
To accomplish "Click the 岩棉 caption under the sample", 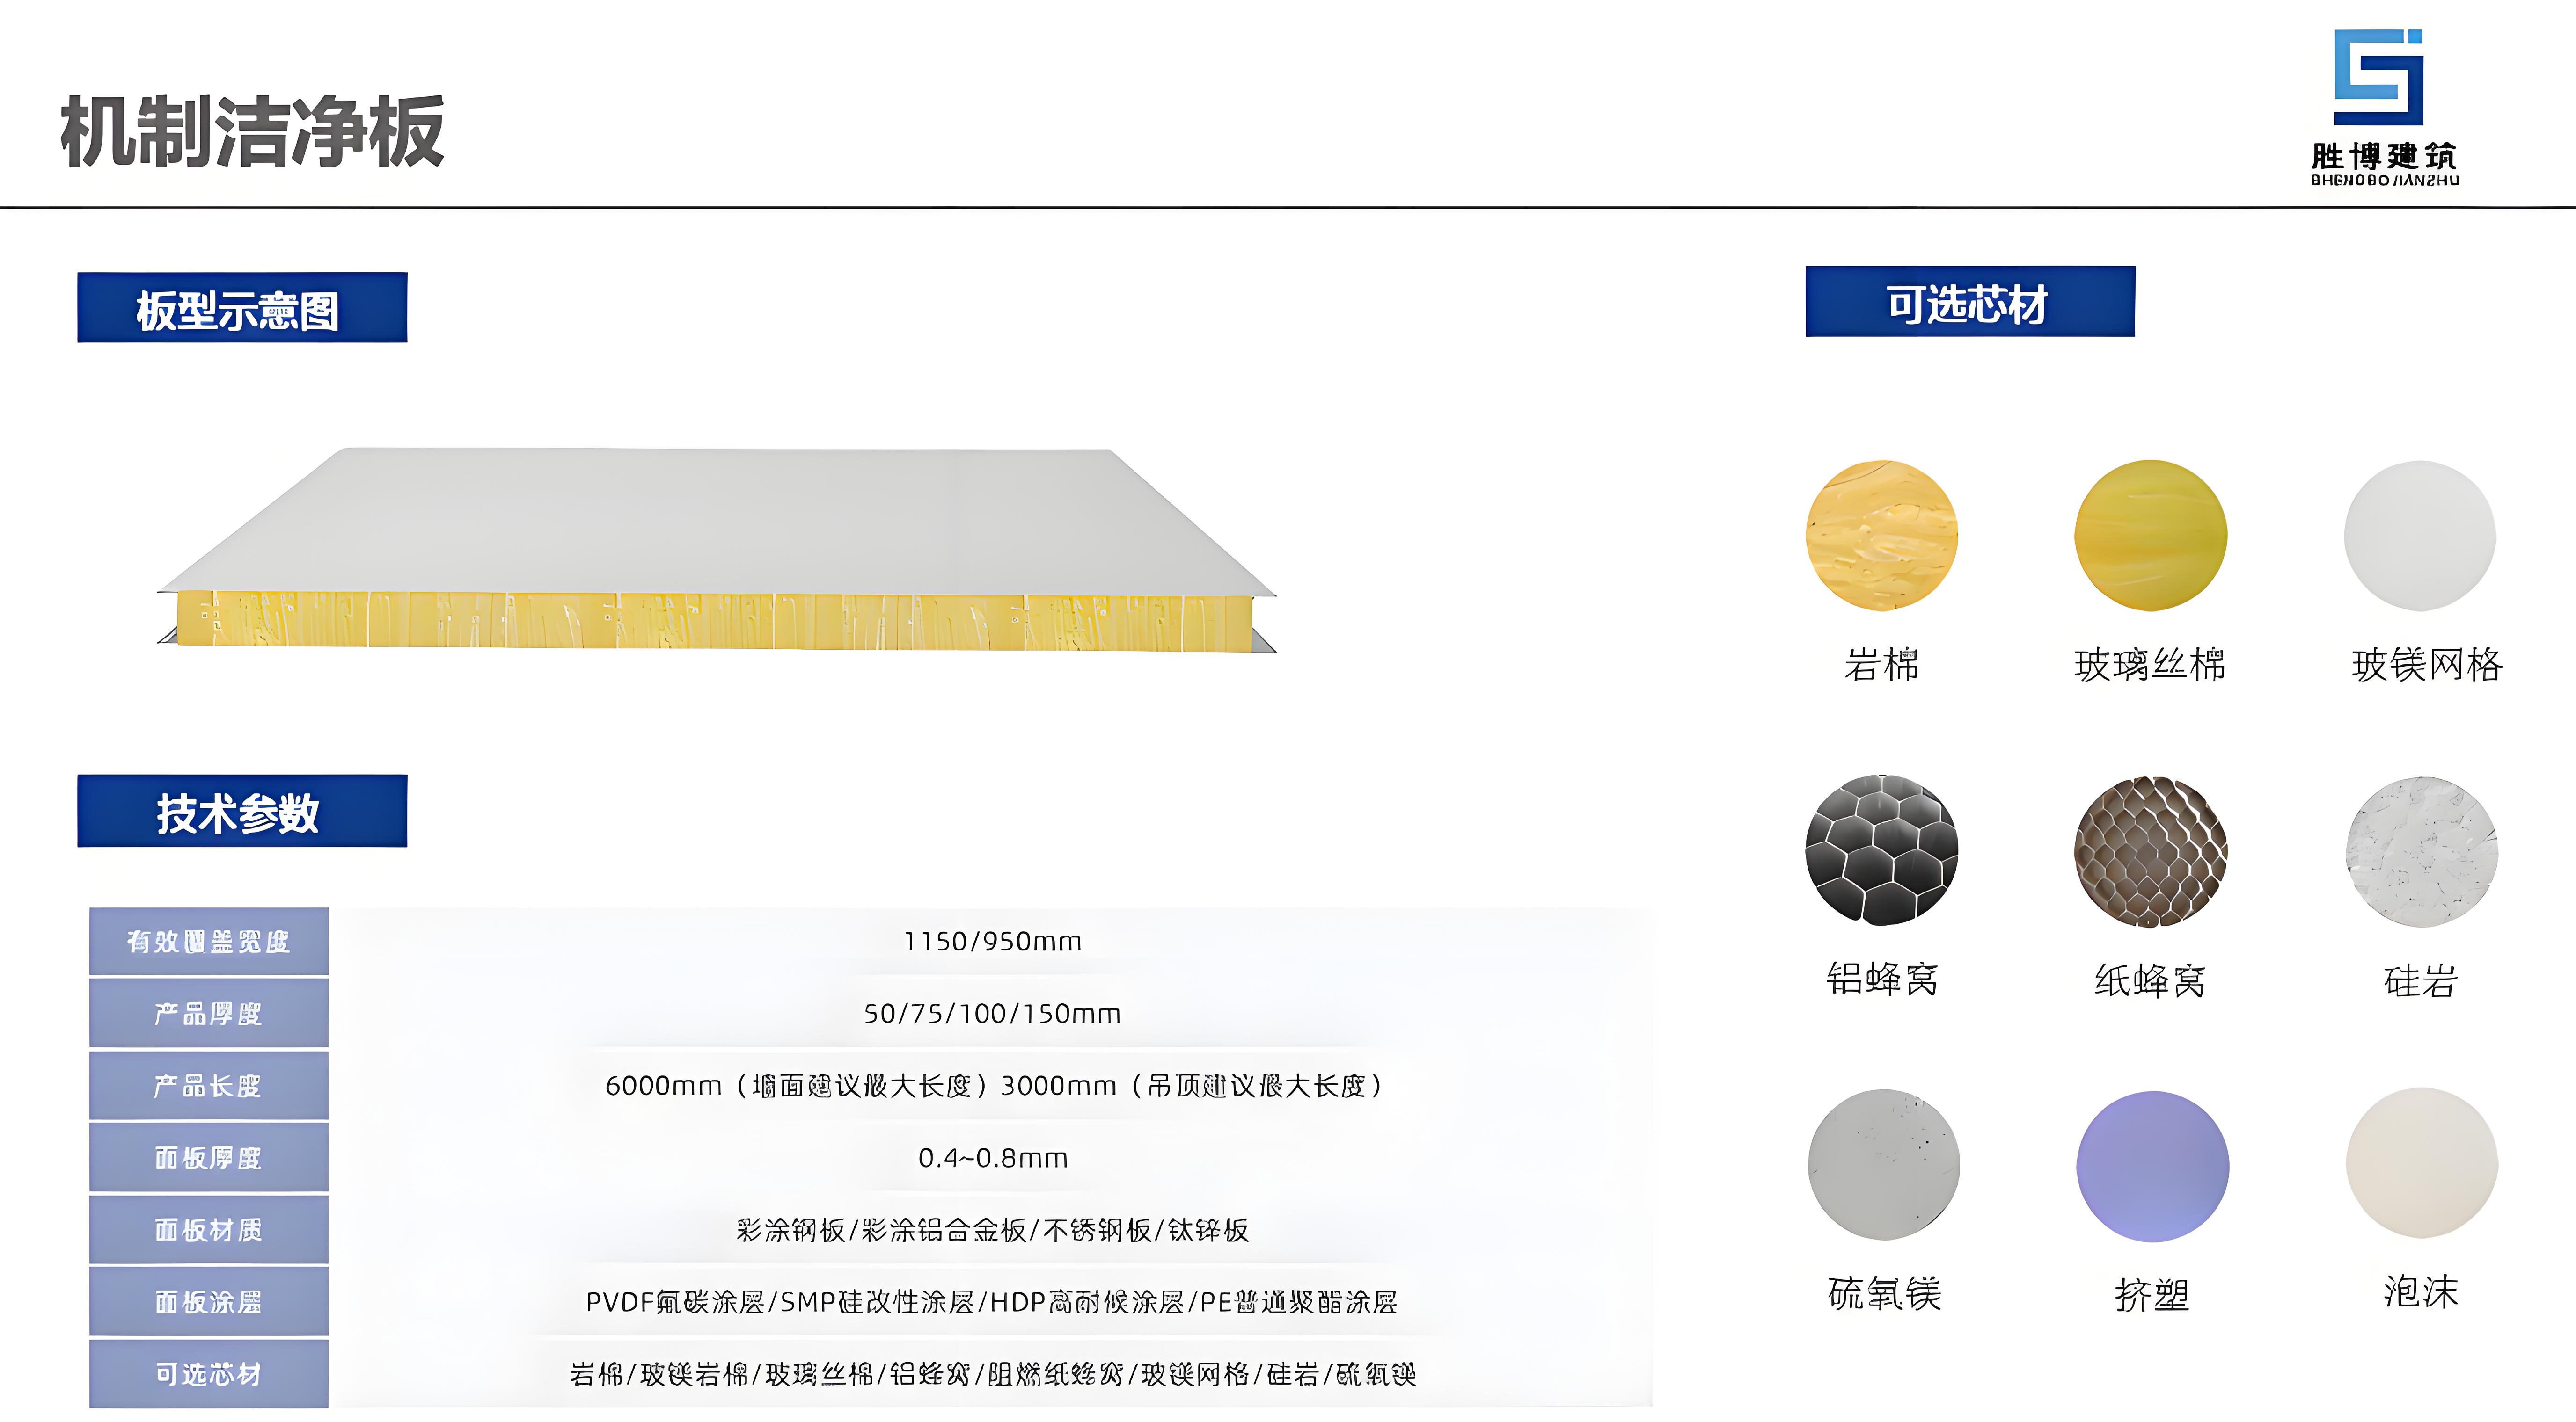I will (1882, 665).
